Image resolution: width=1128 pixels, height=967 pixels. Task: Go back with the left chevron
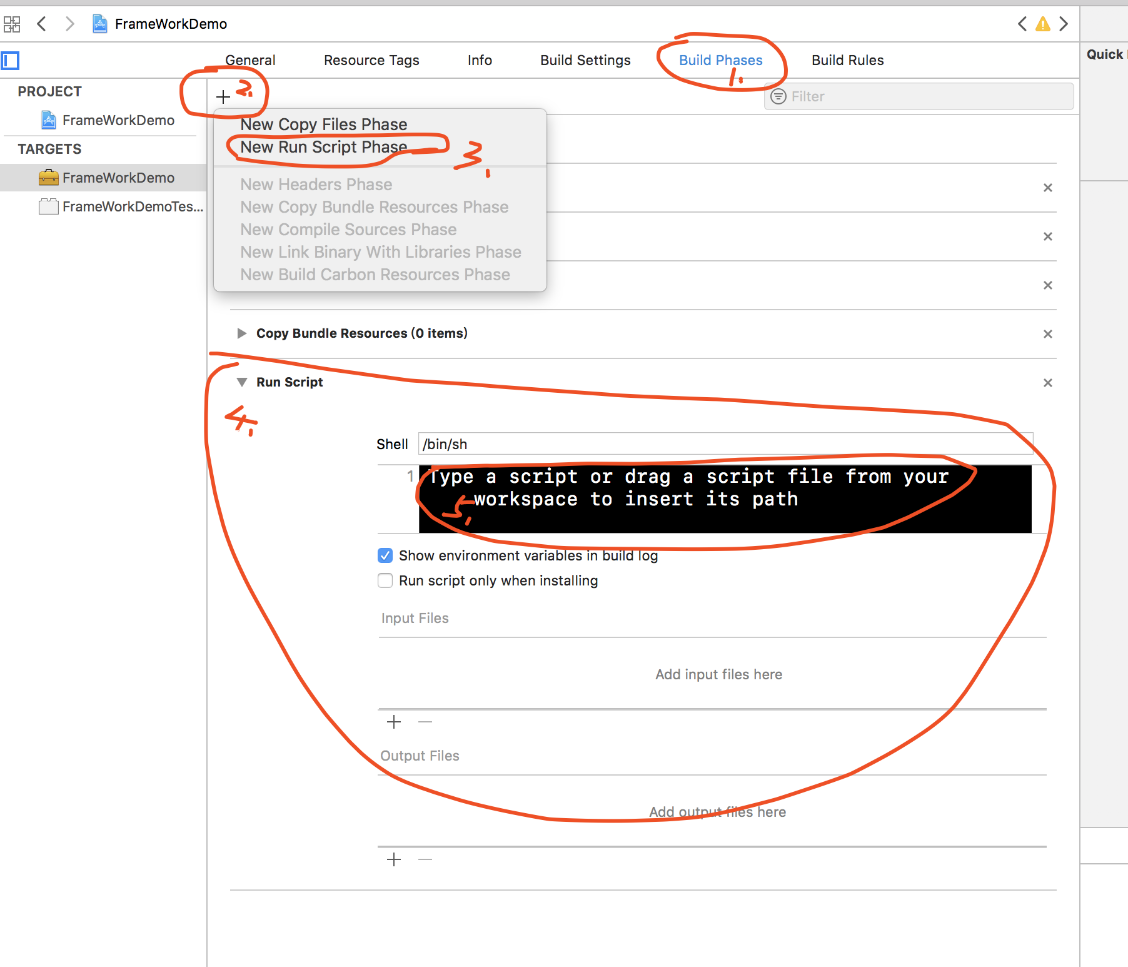(x=42, y=24)
